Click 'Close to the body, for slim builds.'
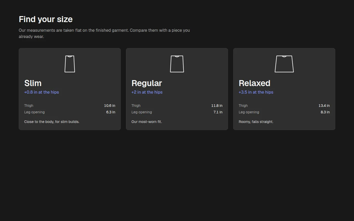The image size is (354, 221). [52, 122]
